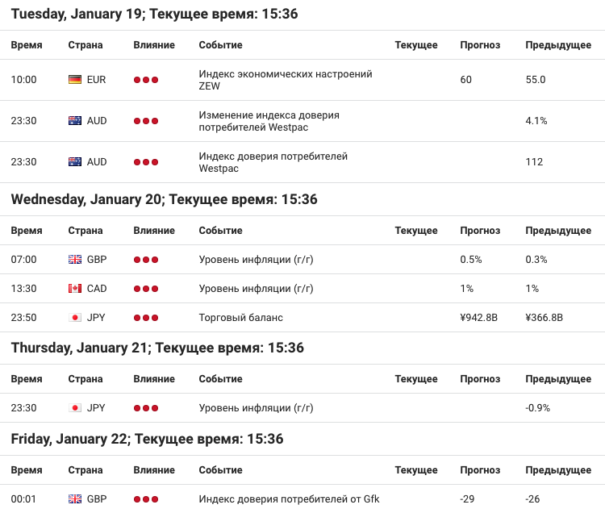Click the Предыдущее column header under Thursday
The image size is (605, 513).
558,379
